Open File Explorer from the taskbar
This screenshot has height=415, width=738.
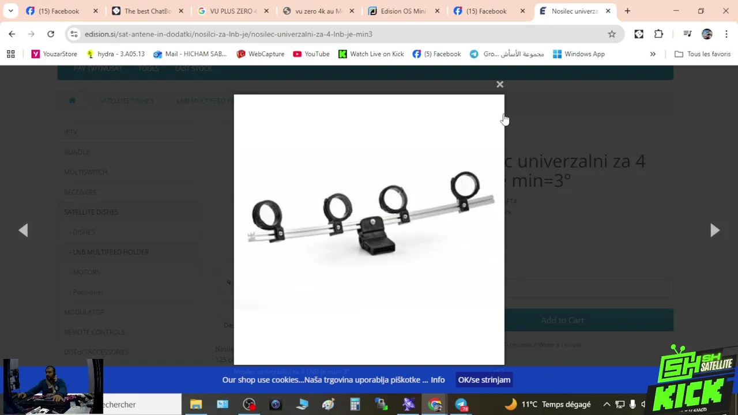pos(196,405)
